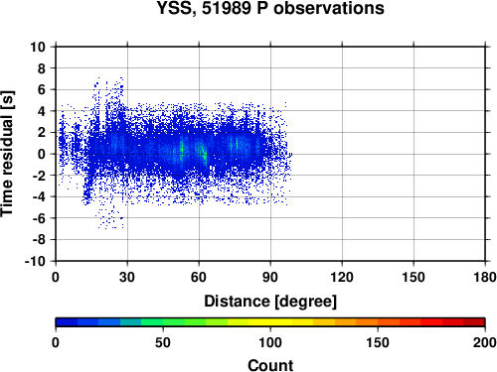Image resolution: width=497 pixels, height=372 pixels.
Task: Pick the dark blue colorbar segment at 0
Action: (x=67, y=322)
